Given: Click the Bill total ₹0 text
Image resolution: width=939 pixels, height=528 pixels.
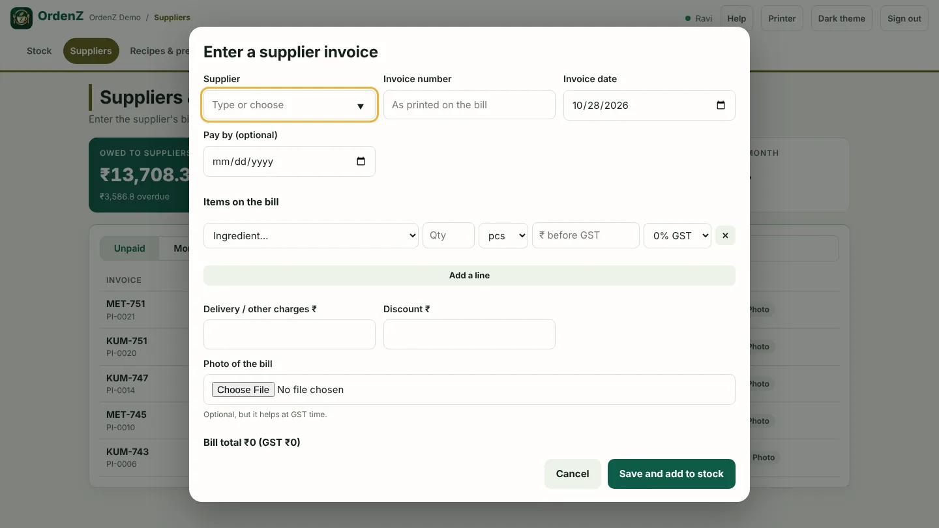Looking at the screenshot, I should click(252, 442).
